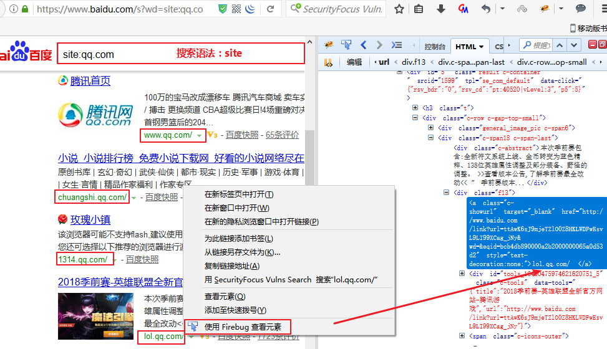The height and width of the screenshot is (349, 607).
Task: Open the chuangshi.qq.com/ display URL
Action: coord(92,198)
